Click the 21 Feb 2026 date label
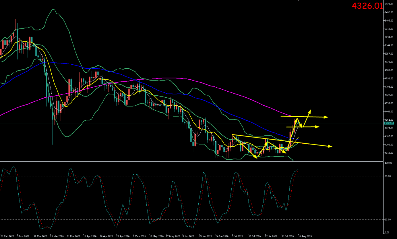 coord(7,236)
